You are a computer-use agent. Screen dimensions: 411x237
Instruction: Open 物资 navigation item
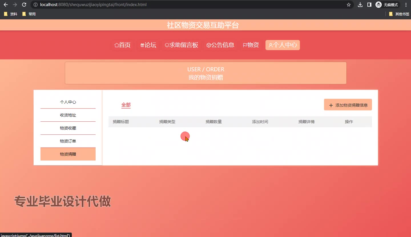click(x=251, y=45)
